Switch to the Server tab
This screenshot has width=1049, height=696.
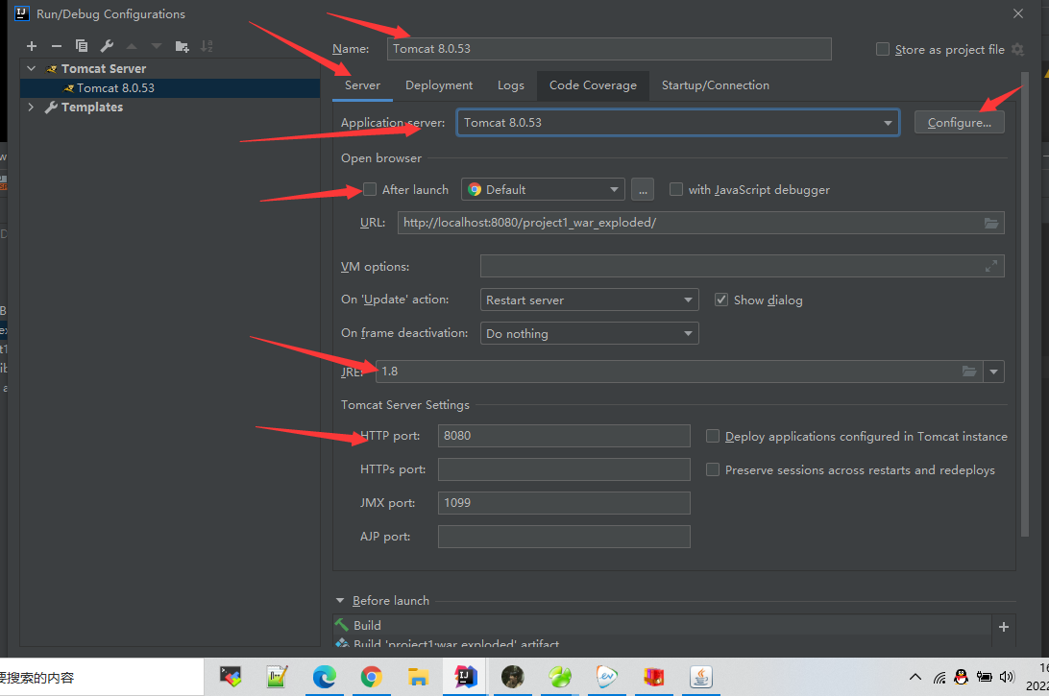click(x=362, y=85)
